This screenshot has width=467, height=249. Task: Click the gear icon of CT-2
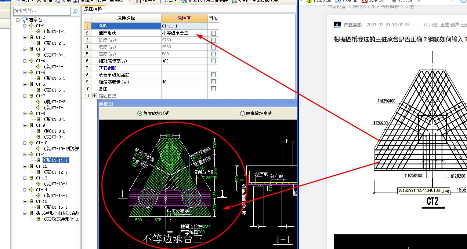[31, 37]
